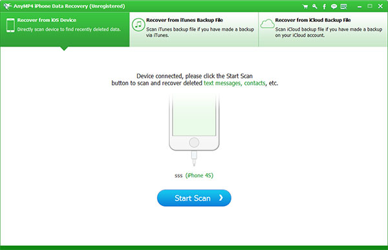Click the speech bubble feedback icon
The image size is (388, 250).
tap(334, 6)
